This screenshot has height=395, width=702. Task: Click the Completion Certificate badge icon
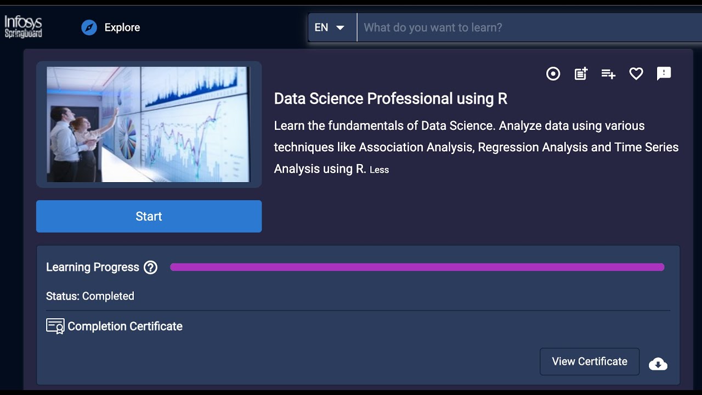click(x=55, y=326)
